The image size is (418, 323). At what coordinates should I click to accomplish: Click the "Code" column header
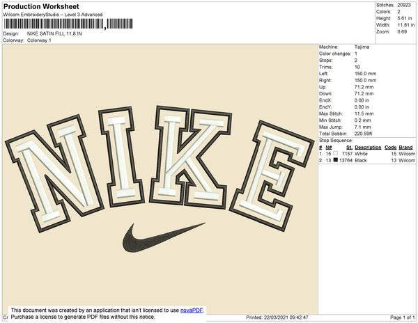click(391, 148)
